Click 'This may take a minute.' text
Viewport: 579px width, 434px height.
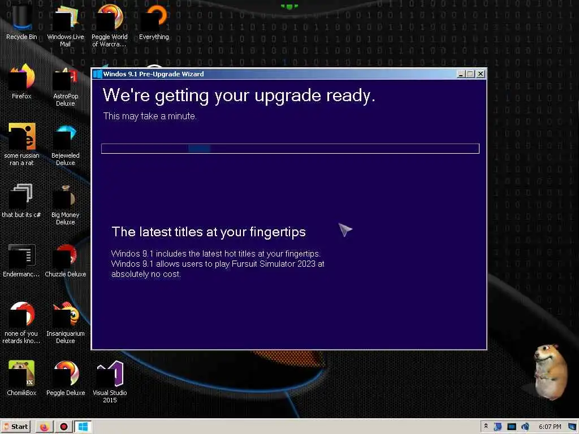point(150,116)
